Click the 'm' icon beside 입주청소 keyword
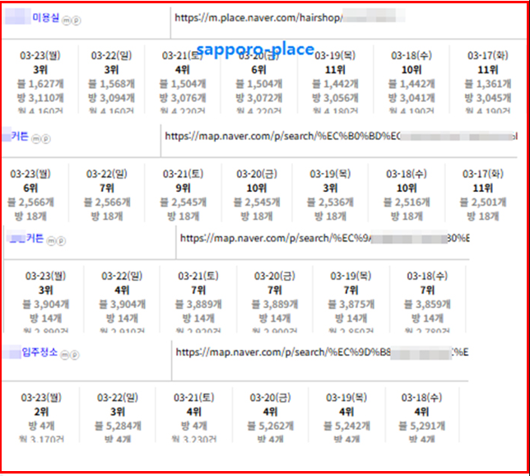530x476 pixels. (64, 354)
